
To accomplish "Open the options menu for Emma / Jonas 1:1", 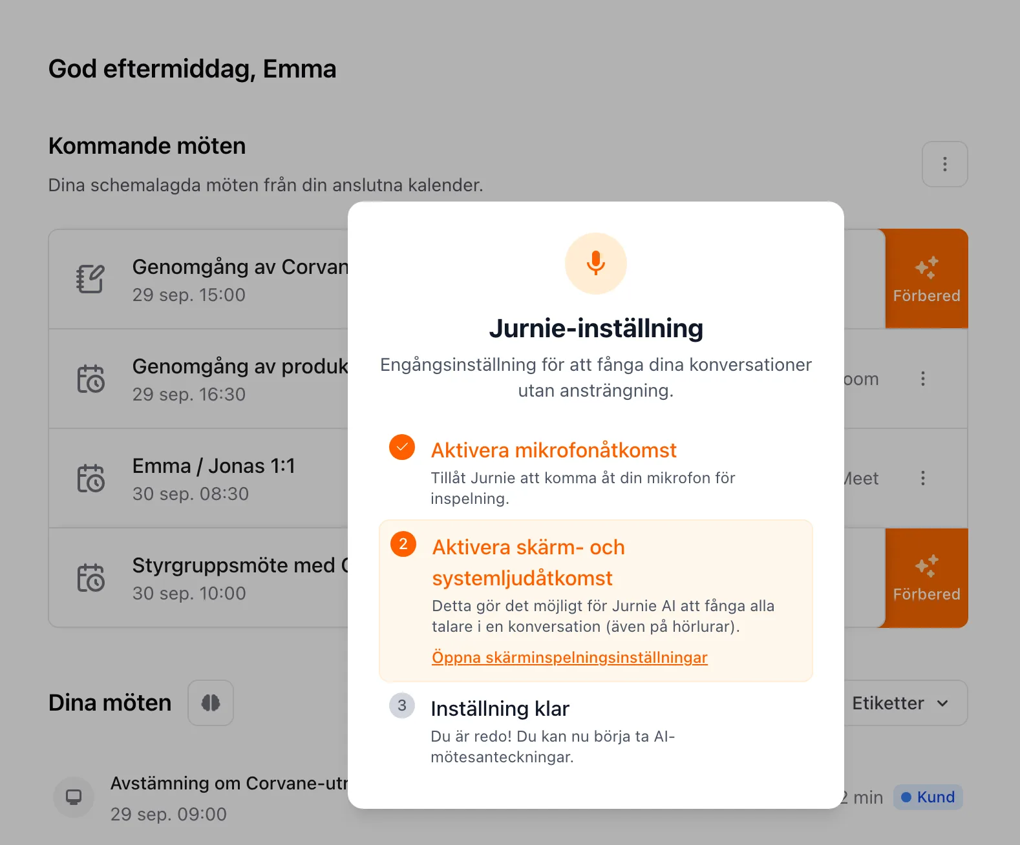I will point(923,478).
